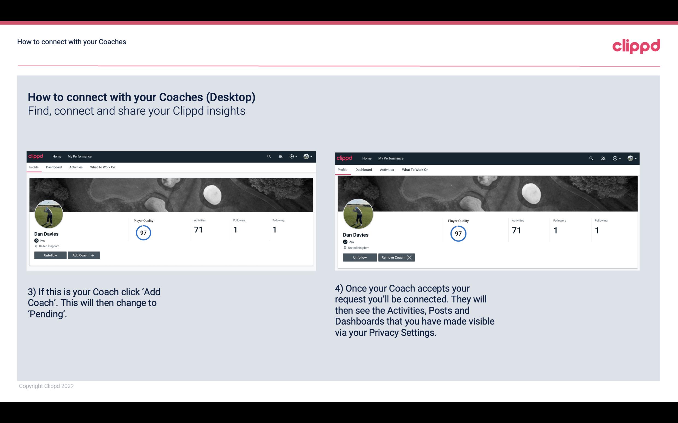Select the 'Dashboard' tab in left panel
Viewport: 678px width, 423px height.
pyautogui.click(x=54, y=167)
